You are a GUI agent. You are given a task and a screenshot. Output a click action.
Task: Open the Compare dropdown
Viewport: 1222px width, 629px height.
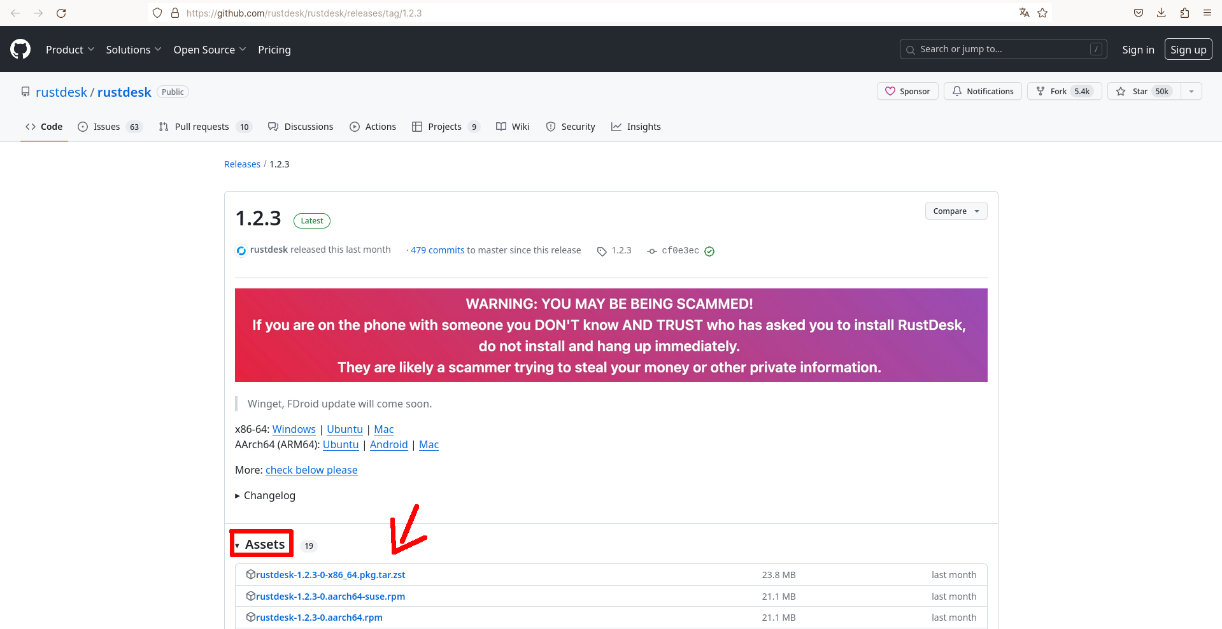click(956, 211)
